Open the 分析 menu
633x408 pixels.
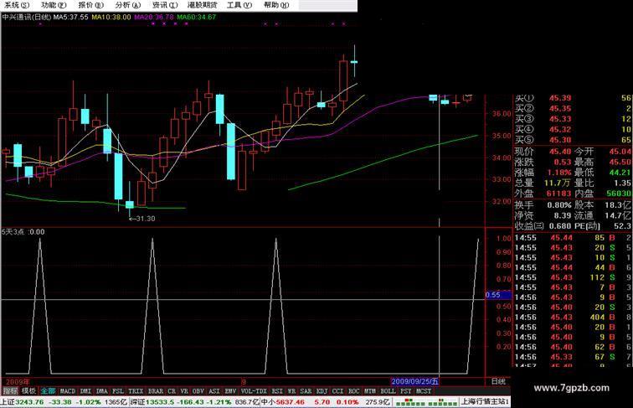(127, 5)
